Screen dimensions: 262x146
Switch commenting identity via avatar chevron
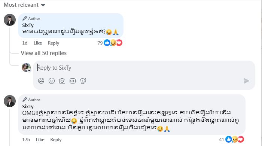(29, 70)
